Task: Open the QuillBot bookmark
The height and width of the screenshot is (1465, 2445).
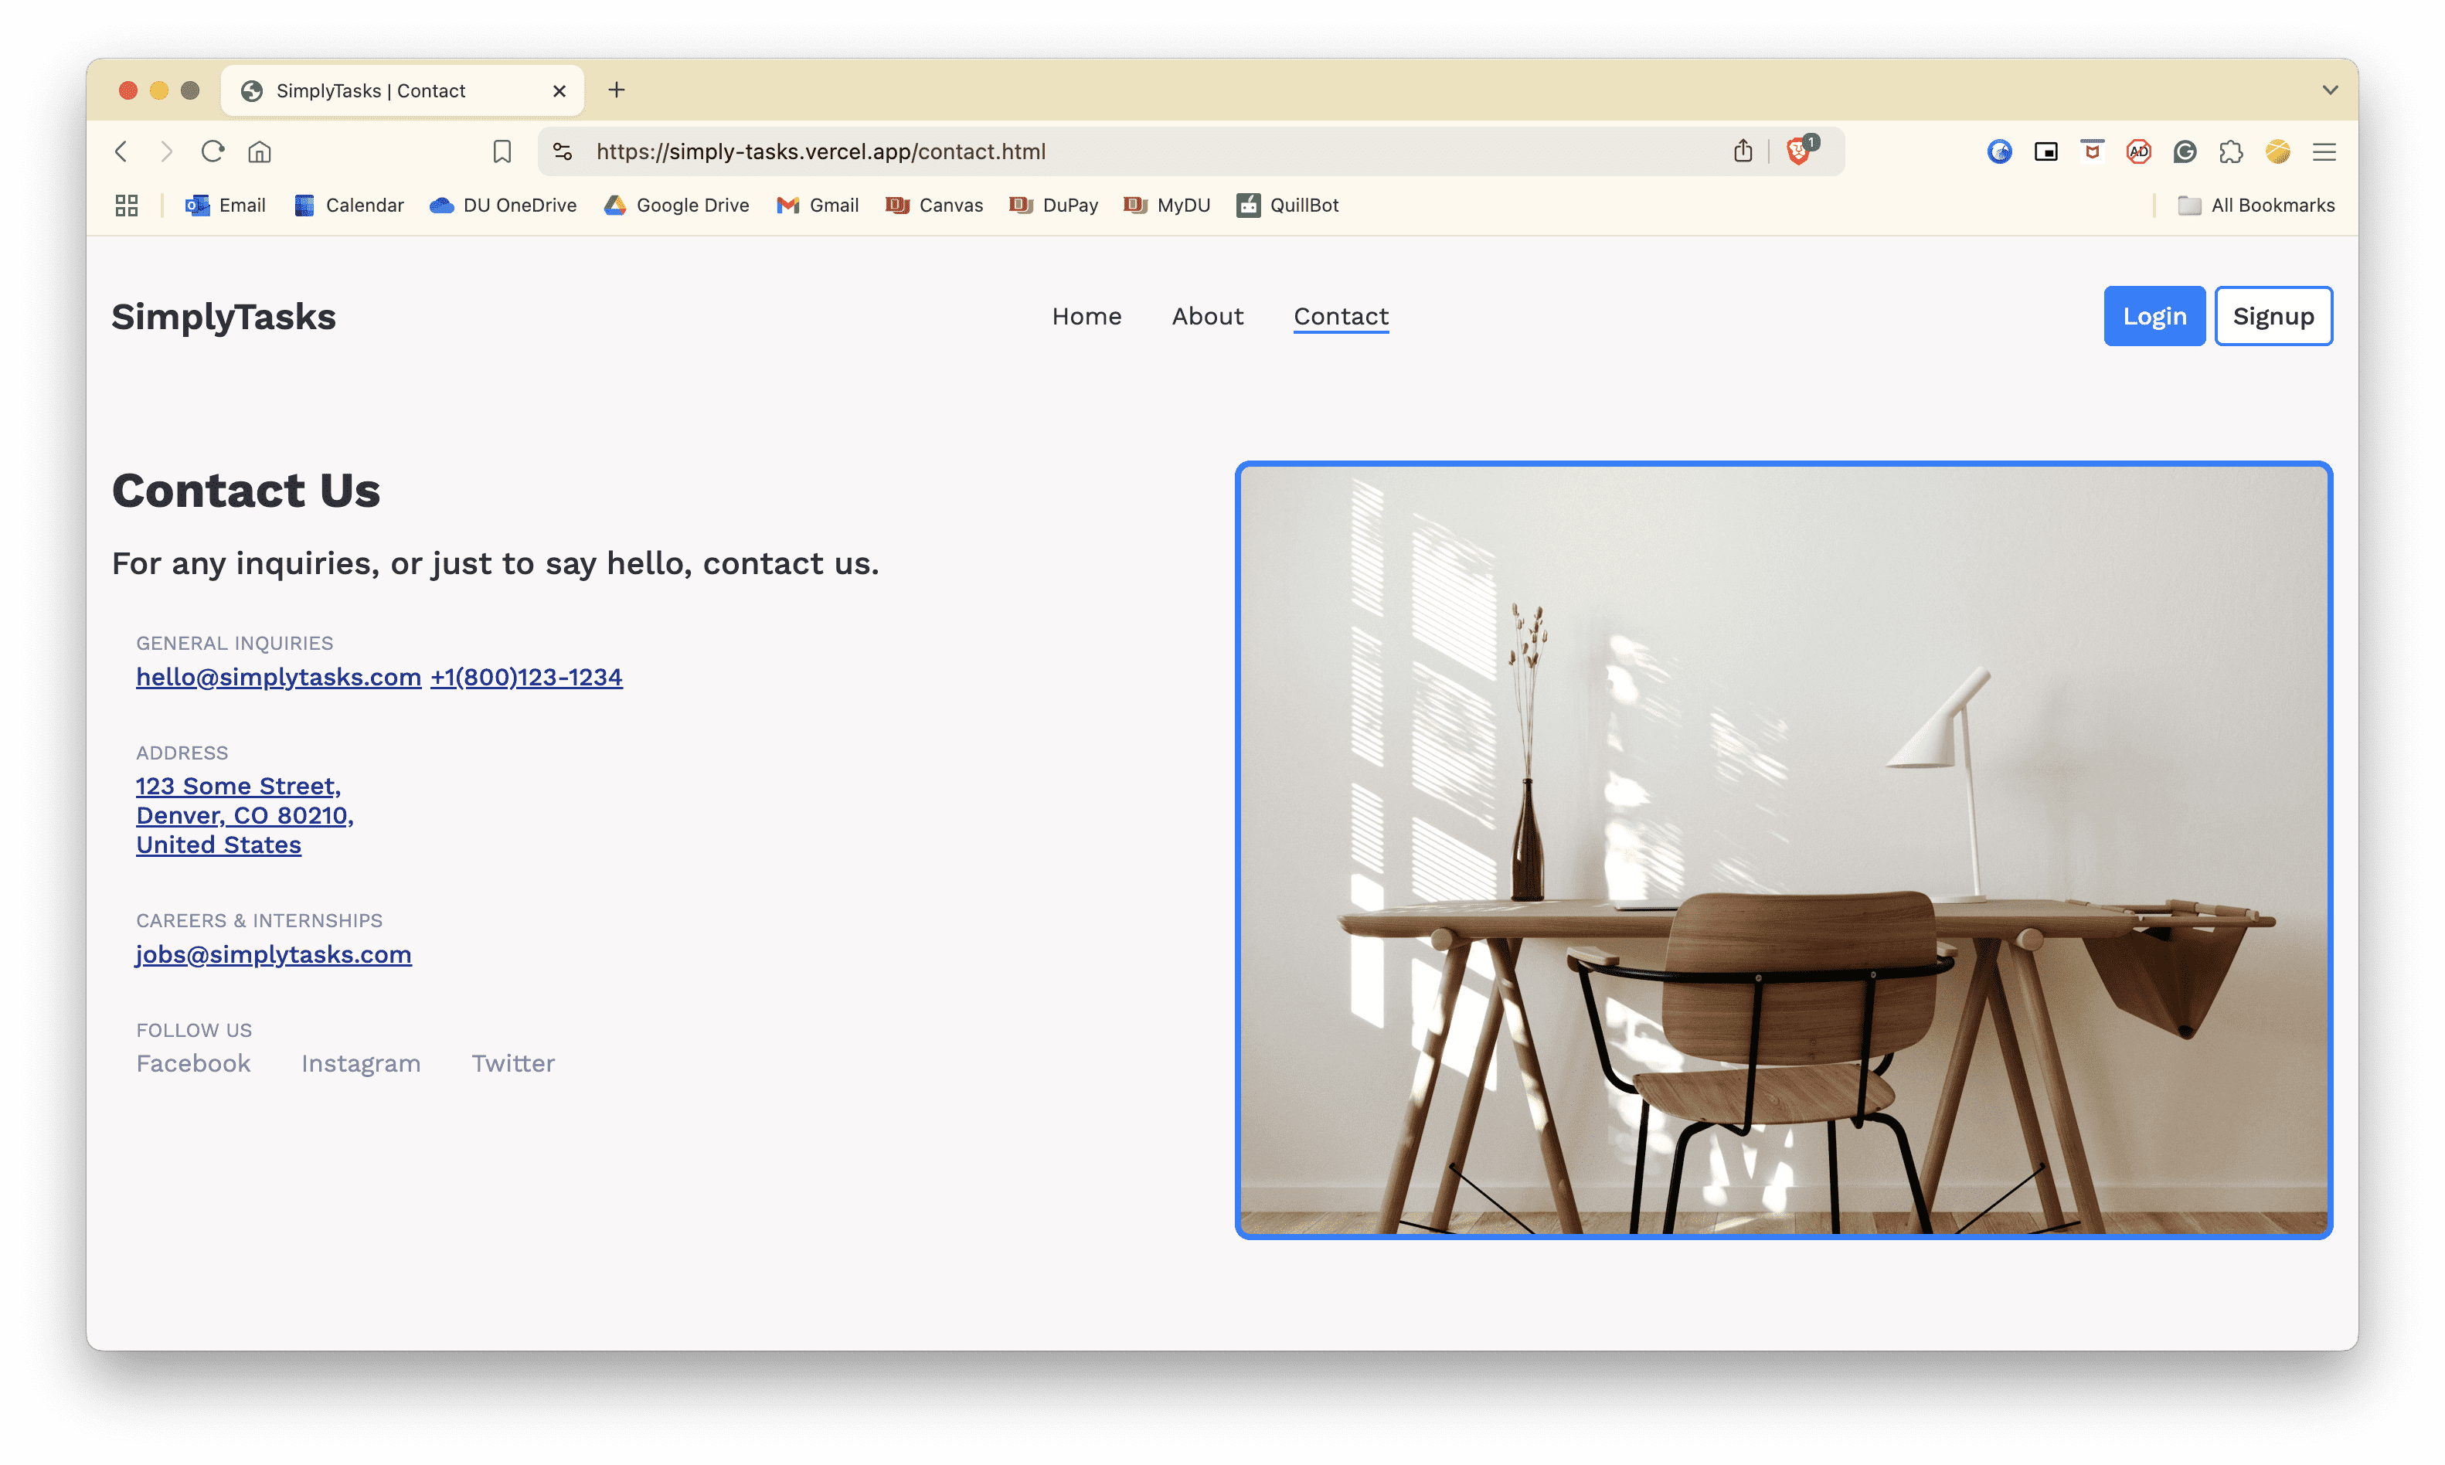Action: 1287,206
